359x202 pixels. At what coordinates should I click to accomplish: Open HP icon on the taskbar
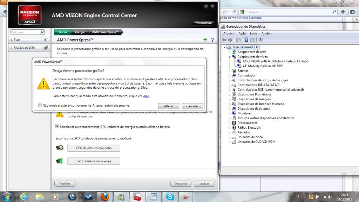click(x=72, y=197)
